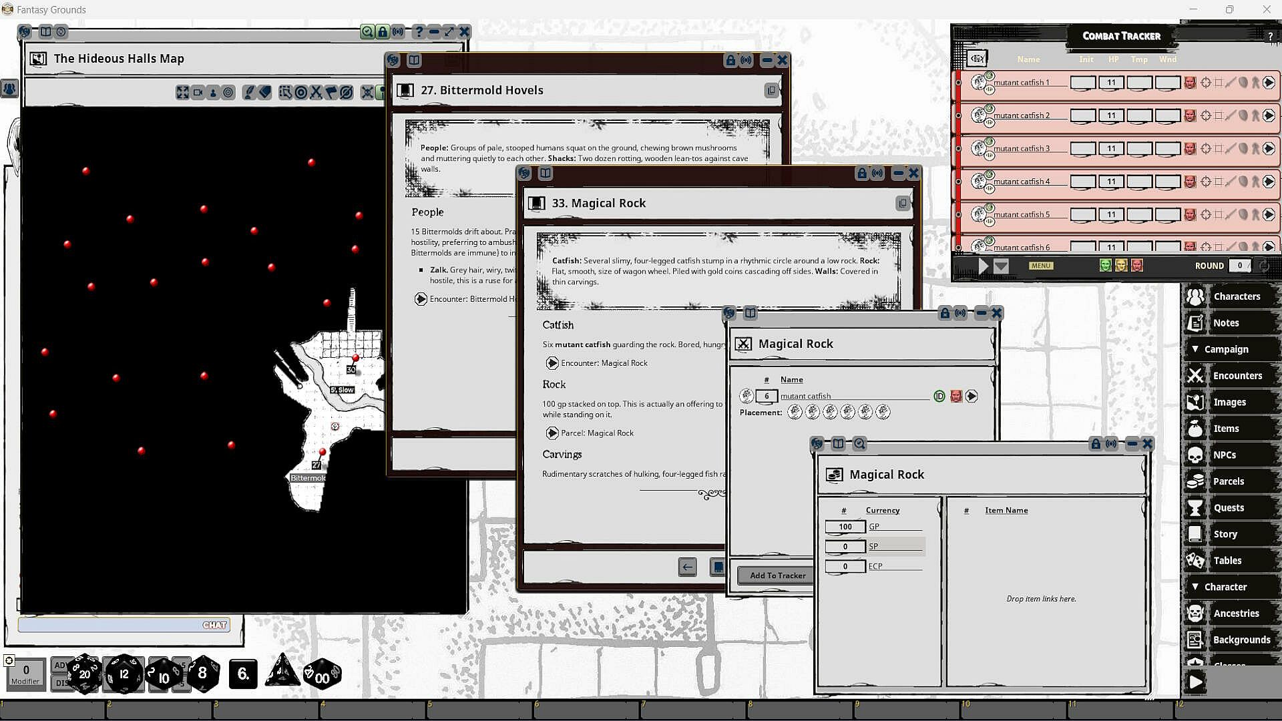Click the map drawing quill tool

tap(250, 92)
